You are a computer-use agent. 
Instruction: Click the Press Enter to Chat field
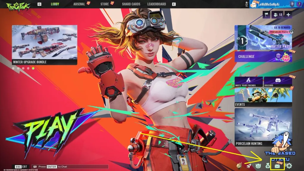tap(70, 167)
